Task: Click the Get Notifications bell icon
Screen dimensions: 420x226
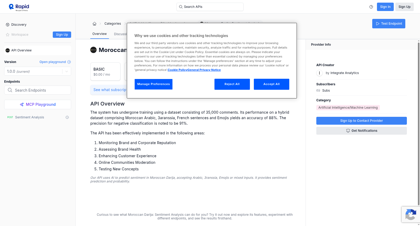Action: [348, 131]
